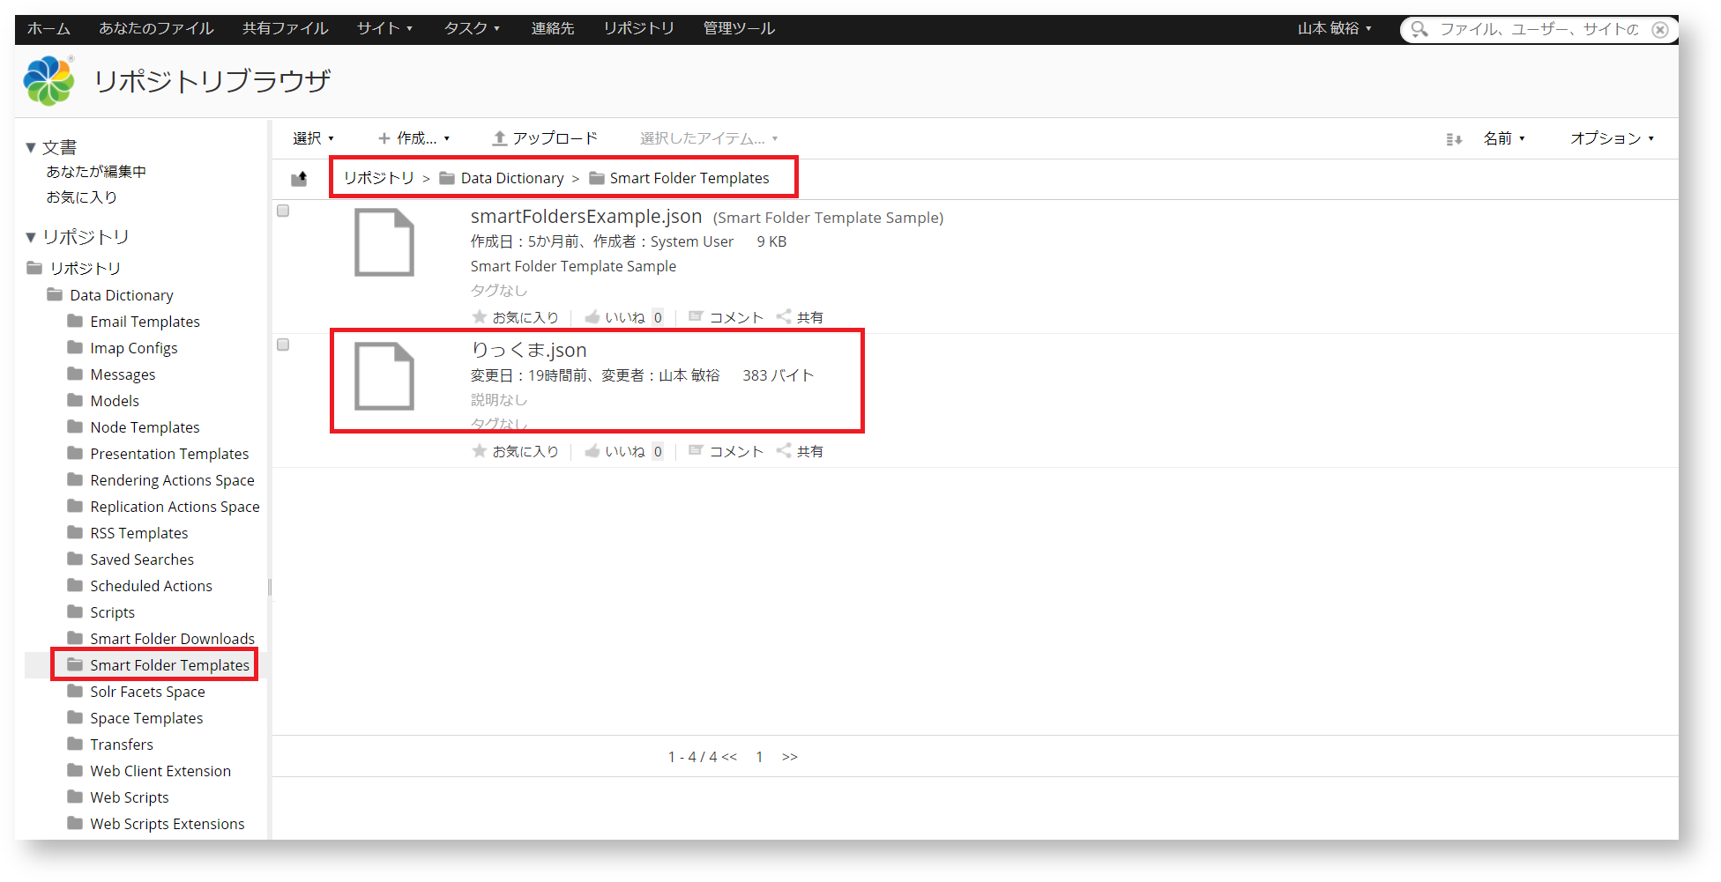Collapse the 文書 section triangle

(31, 148)
